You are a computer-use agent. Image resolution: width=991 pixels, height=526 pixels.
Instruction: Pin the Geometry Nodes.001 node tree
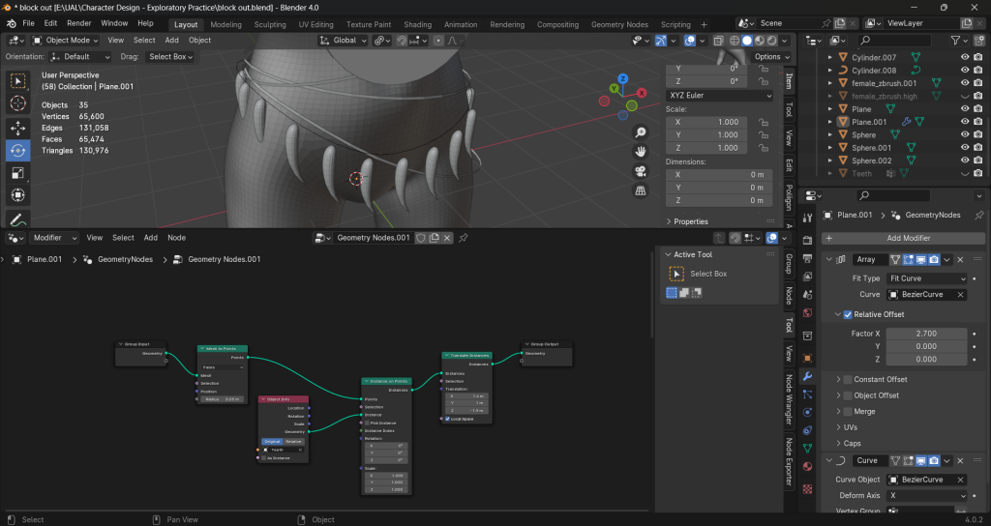(x=464, y=238)
